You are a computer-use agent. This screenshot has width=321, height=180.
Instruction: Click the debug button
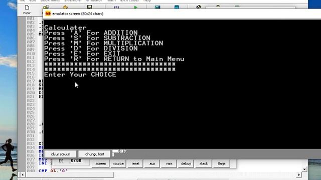[186, 163]
